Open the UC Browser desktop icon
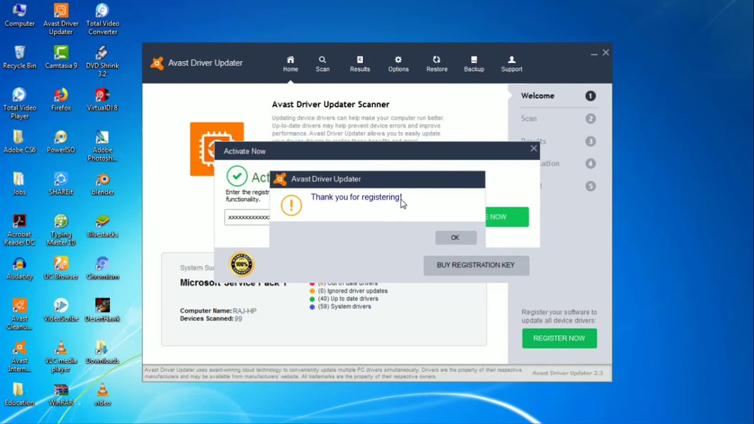The height and width of the screenshot is (424, 754). [61, 269]
